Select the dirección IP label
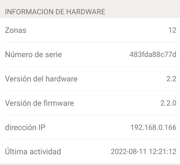The width and height of the screenshot is (180, 165). click(x=25, y=127)
